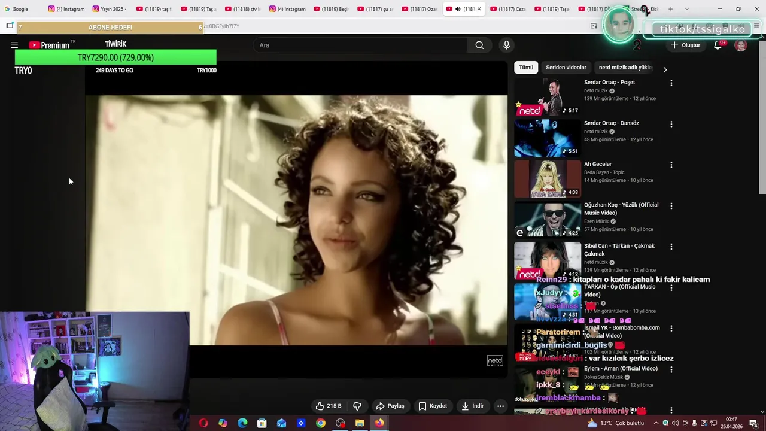
Task: Share the video via Paylaş
Action: pos(390,406)
